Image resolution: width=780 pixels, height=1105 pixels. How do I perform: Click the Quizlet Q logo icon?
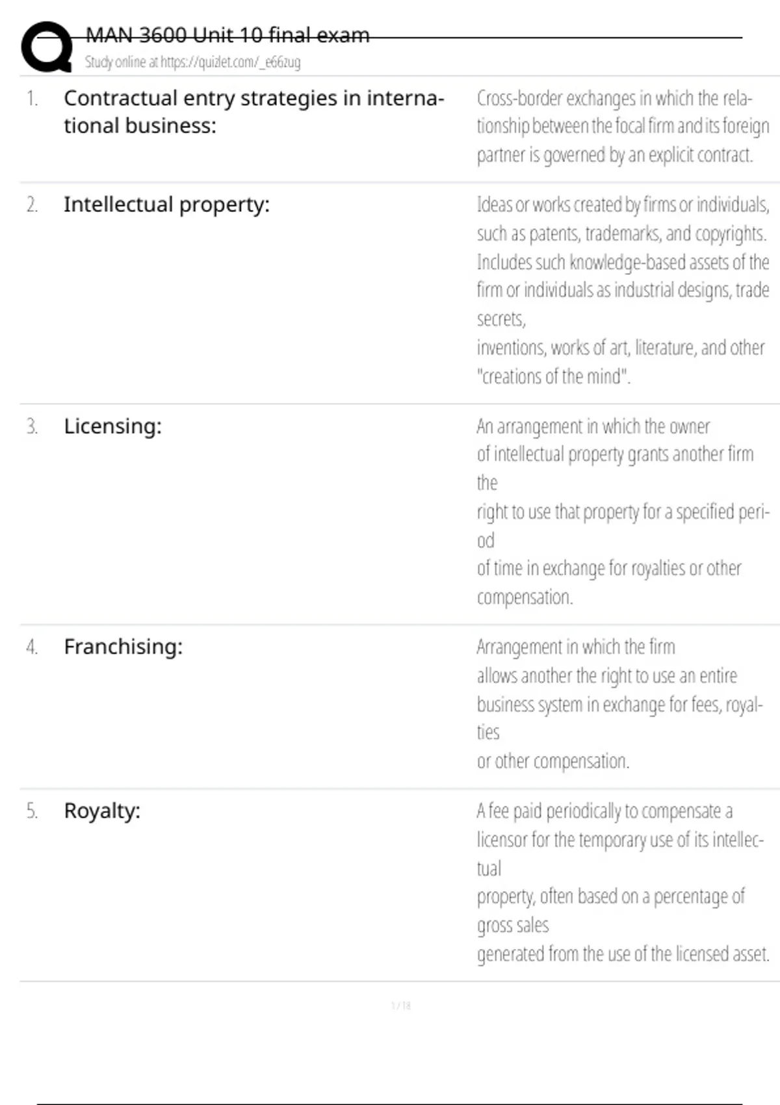tap(47, 47)
